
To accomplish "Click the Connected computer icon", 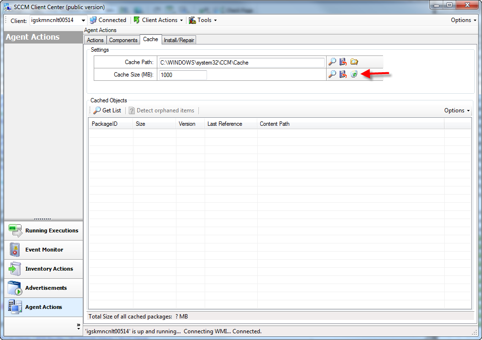I will 93,20.
